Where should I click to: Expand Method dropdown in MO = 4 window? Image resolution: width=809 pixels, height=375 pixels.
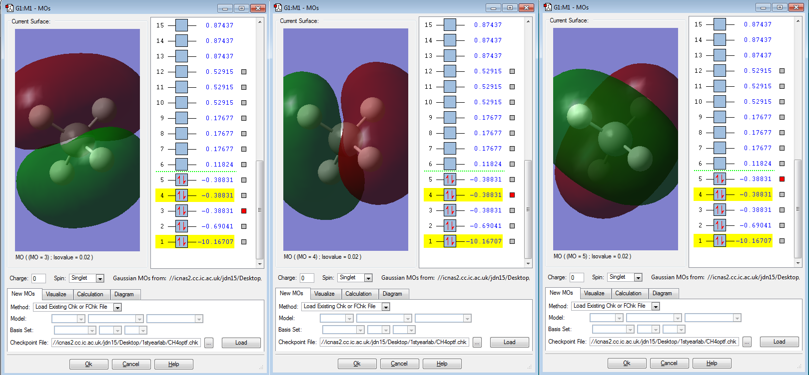coord(386,307)
